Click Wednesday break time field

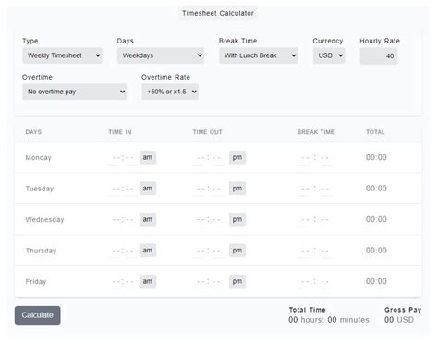(315, 220)
